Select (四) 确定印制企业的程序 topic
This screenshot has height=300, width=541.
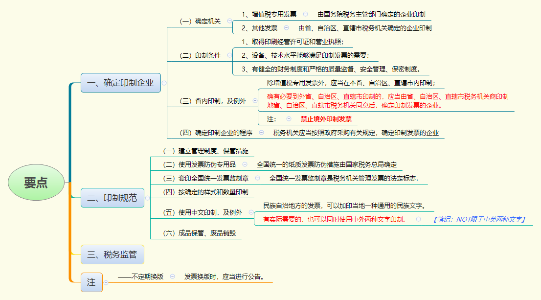(216, 133)
